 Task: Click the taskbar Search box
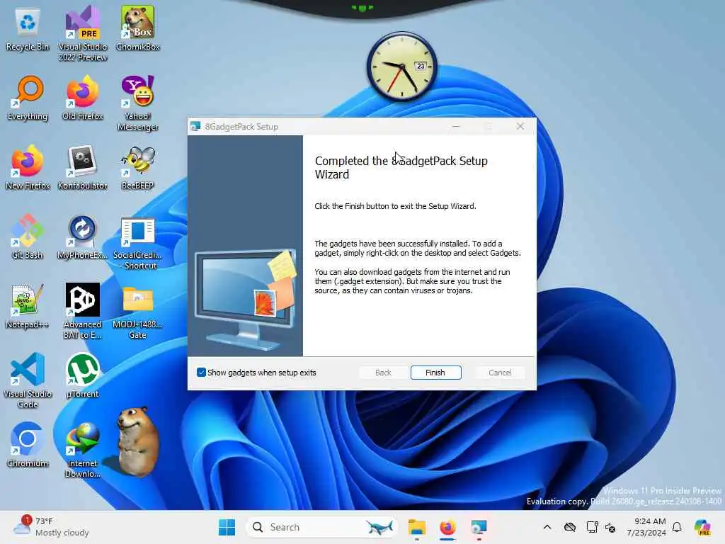click(322, 527)
